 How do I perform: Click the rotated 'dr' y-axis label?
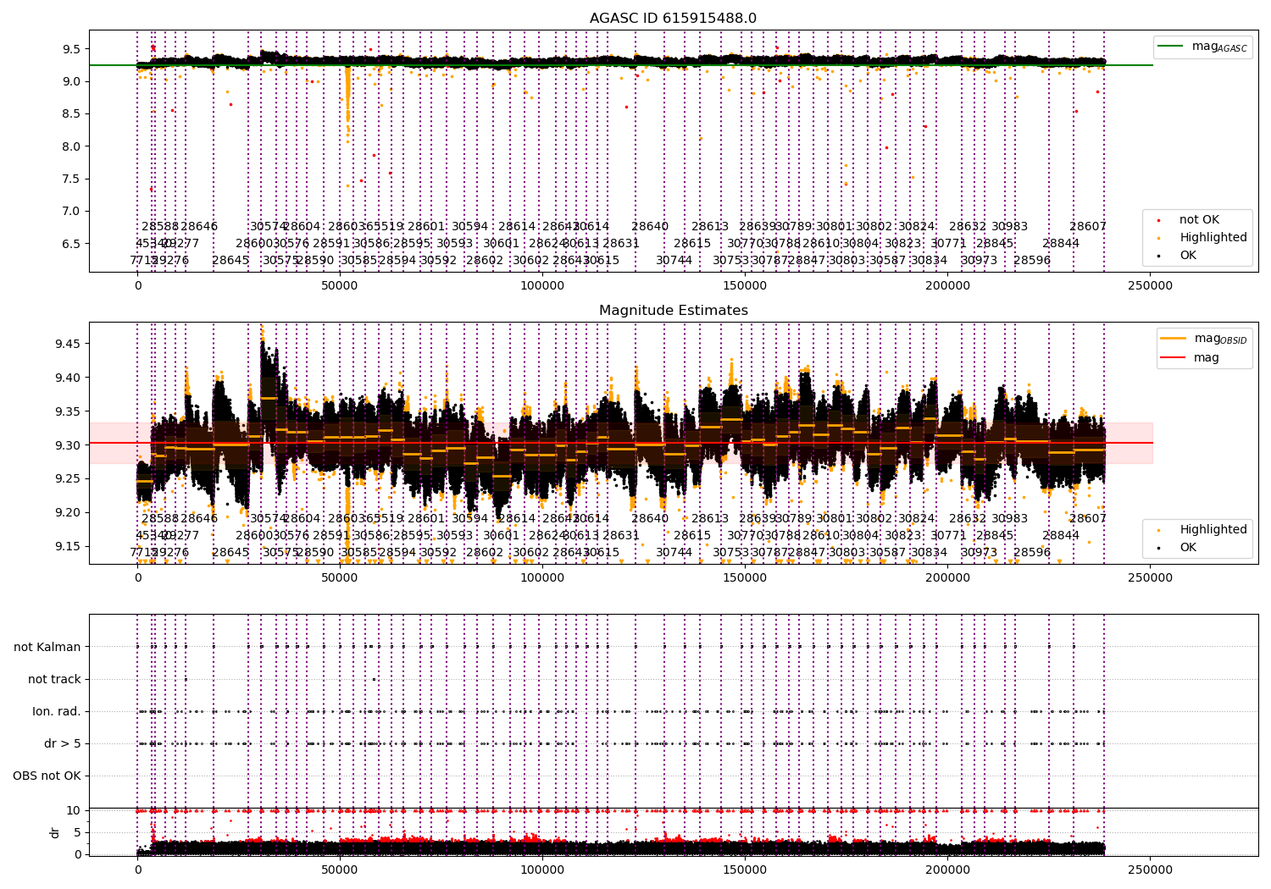click(x=55, y=832)
